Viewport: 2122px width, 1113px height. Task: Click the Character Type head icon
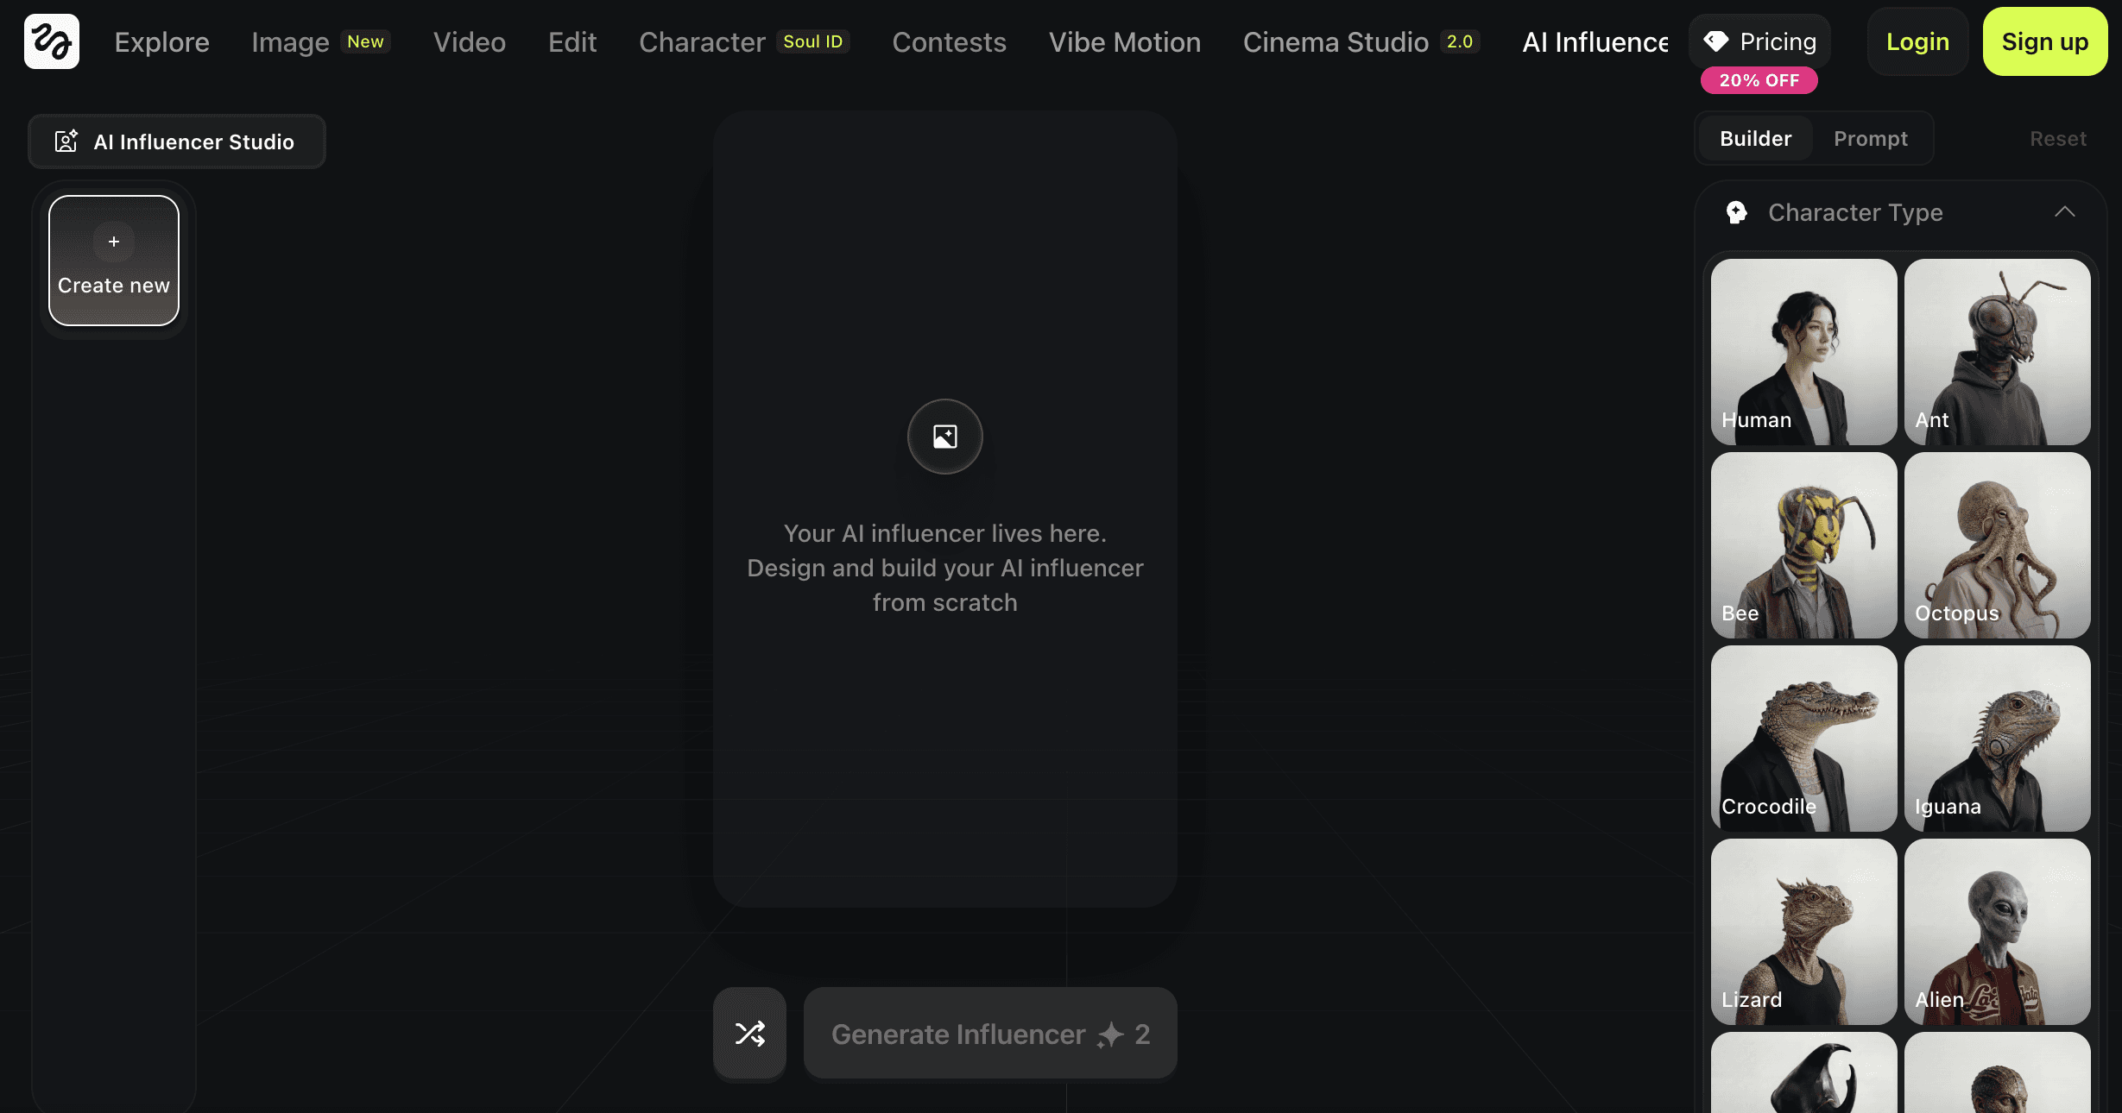pyautogui.click(x=1736, y=212)
